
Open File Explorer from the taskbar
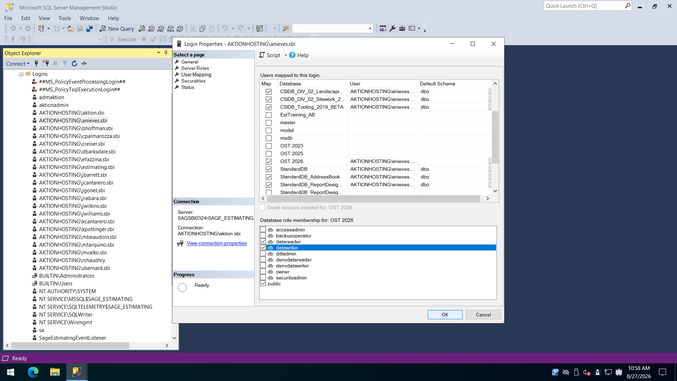(x=55, y=372)
